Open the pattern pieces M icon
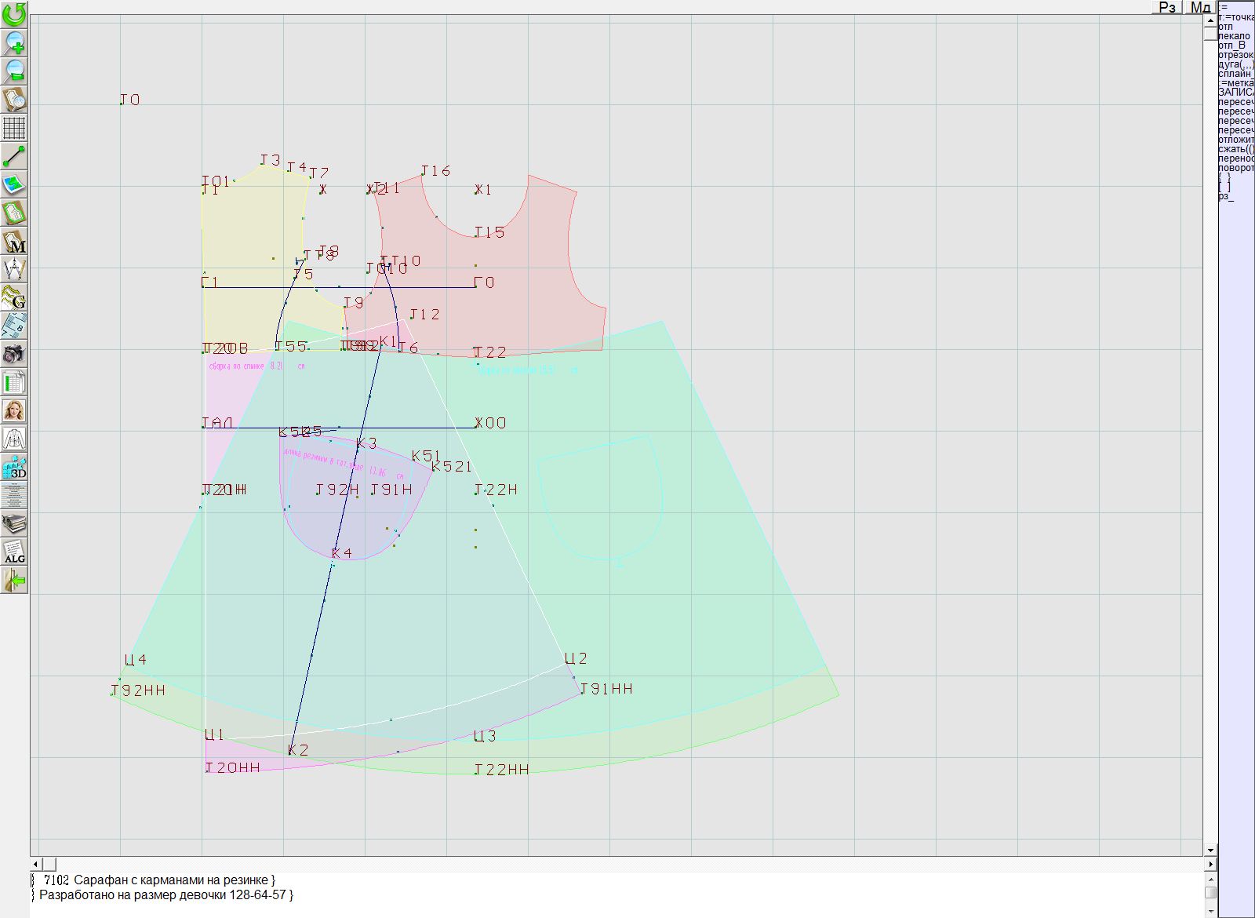 [x=14, y=242]
